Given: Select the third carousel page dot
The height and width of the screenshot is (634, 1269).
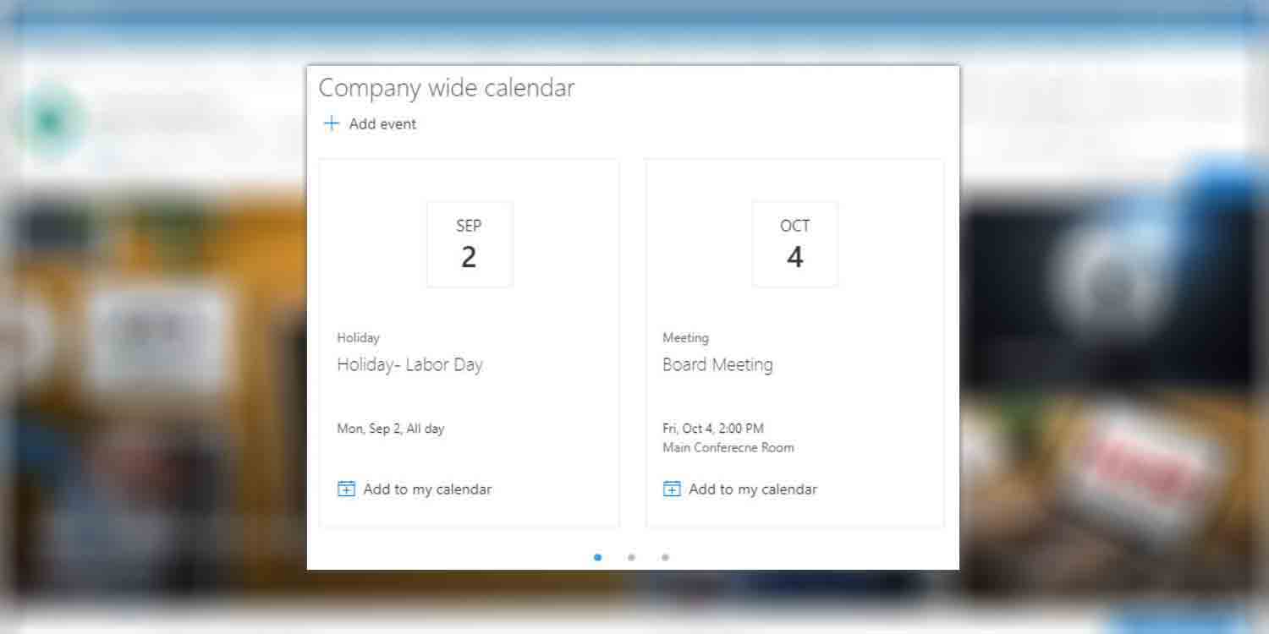Looking at the screenshot, I should click(x=666, y=557).
